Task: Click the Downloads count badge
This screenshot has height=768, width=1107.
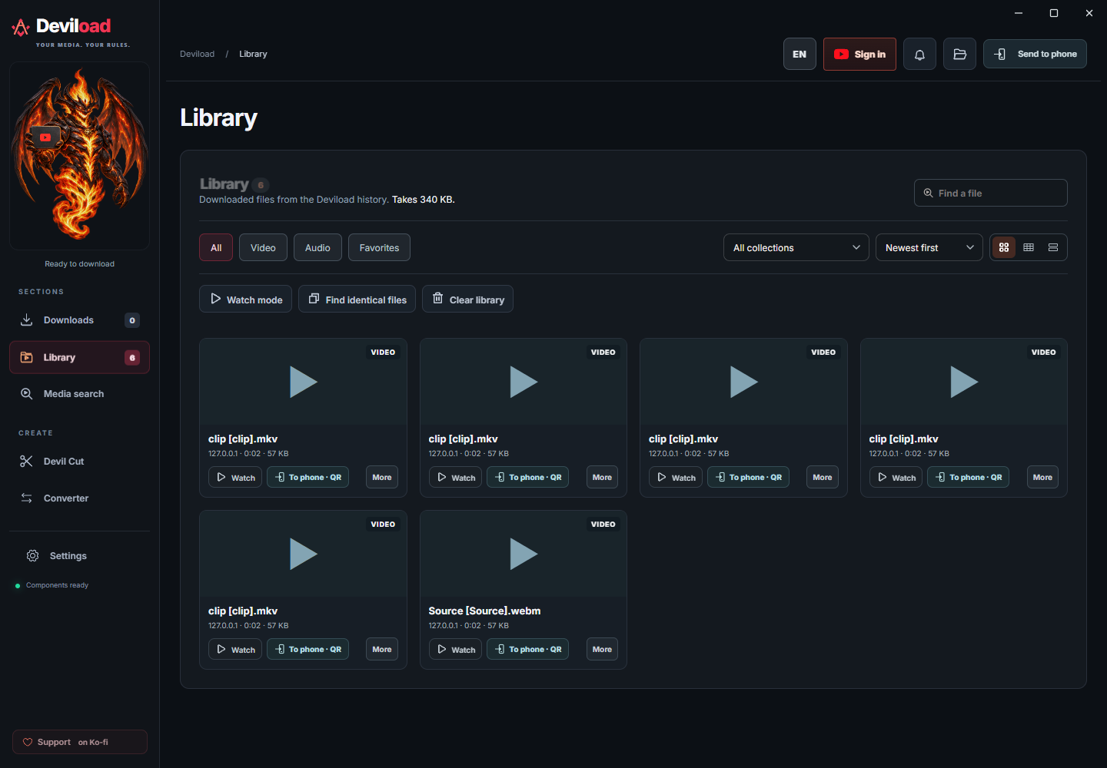Action: pyautogui.click(x=132, y=320)
